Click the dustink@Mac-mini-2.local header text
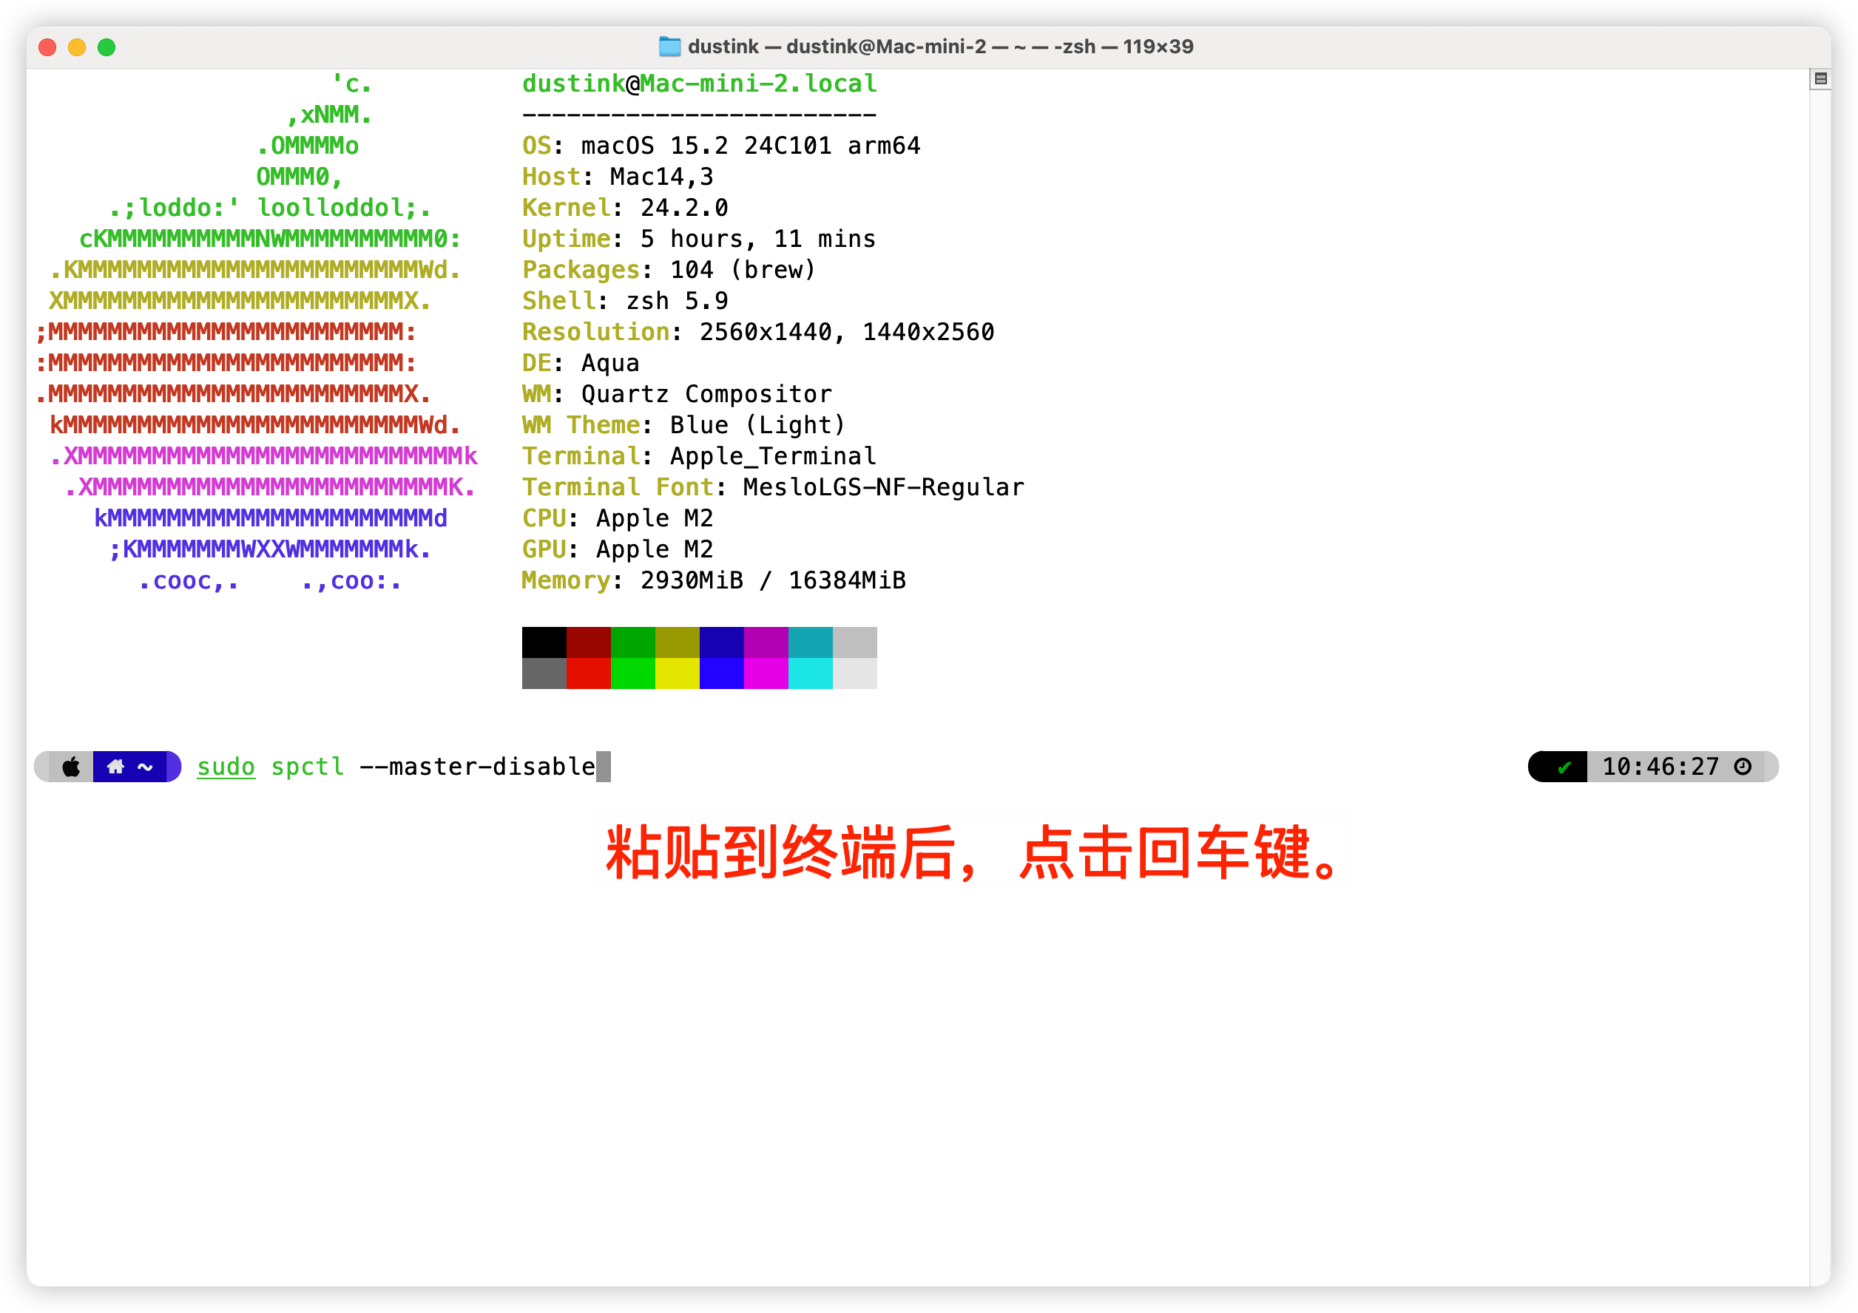1858x1313 pixels. point(699,84)
